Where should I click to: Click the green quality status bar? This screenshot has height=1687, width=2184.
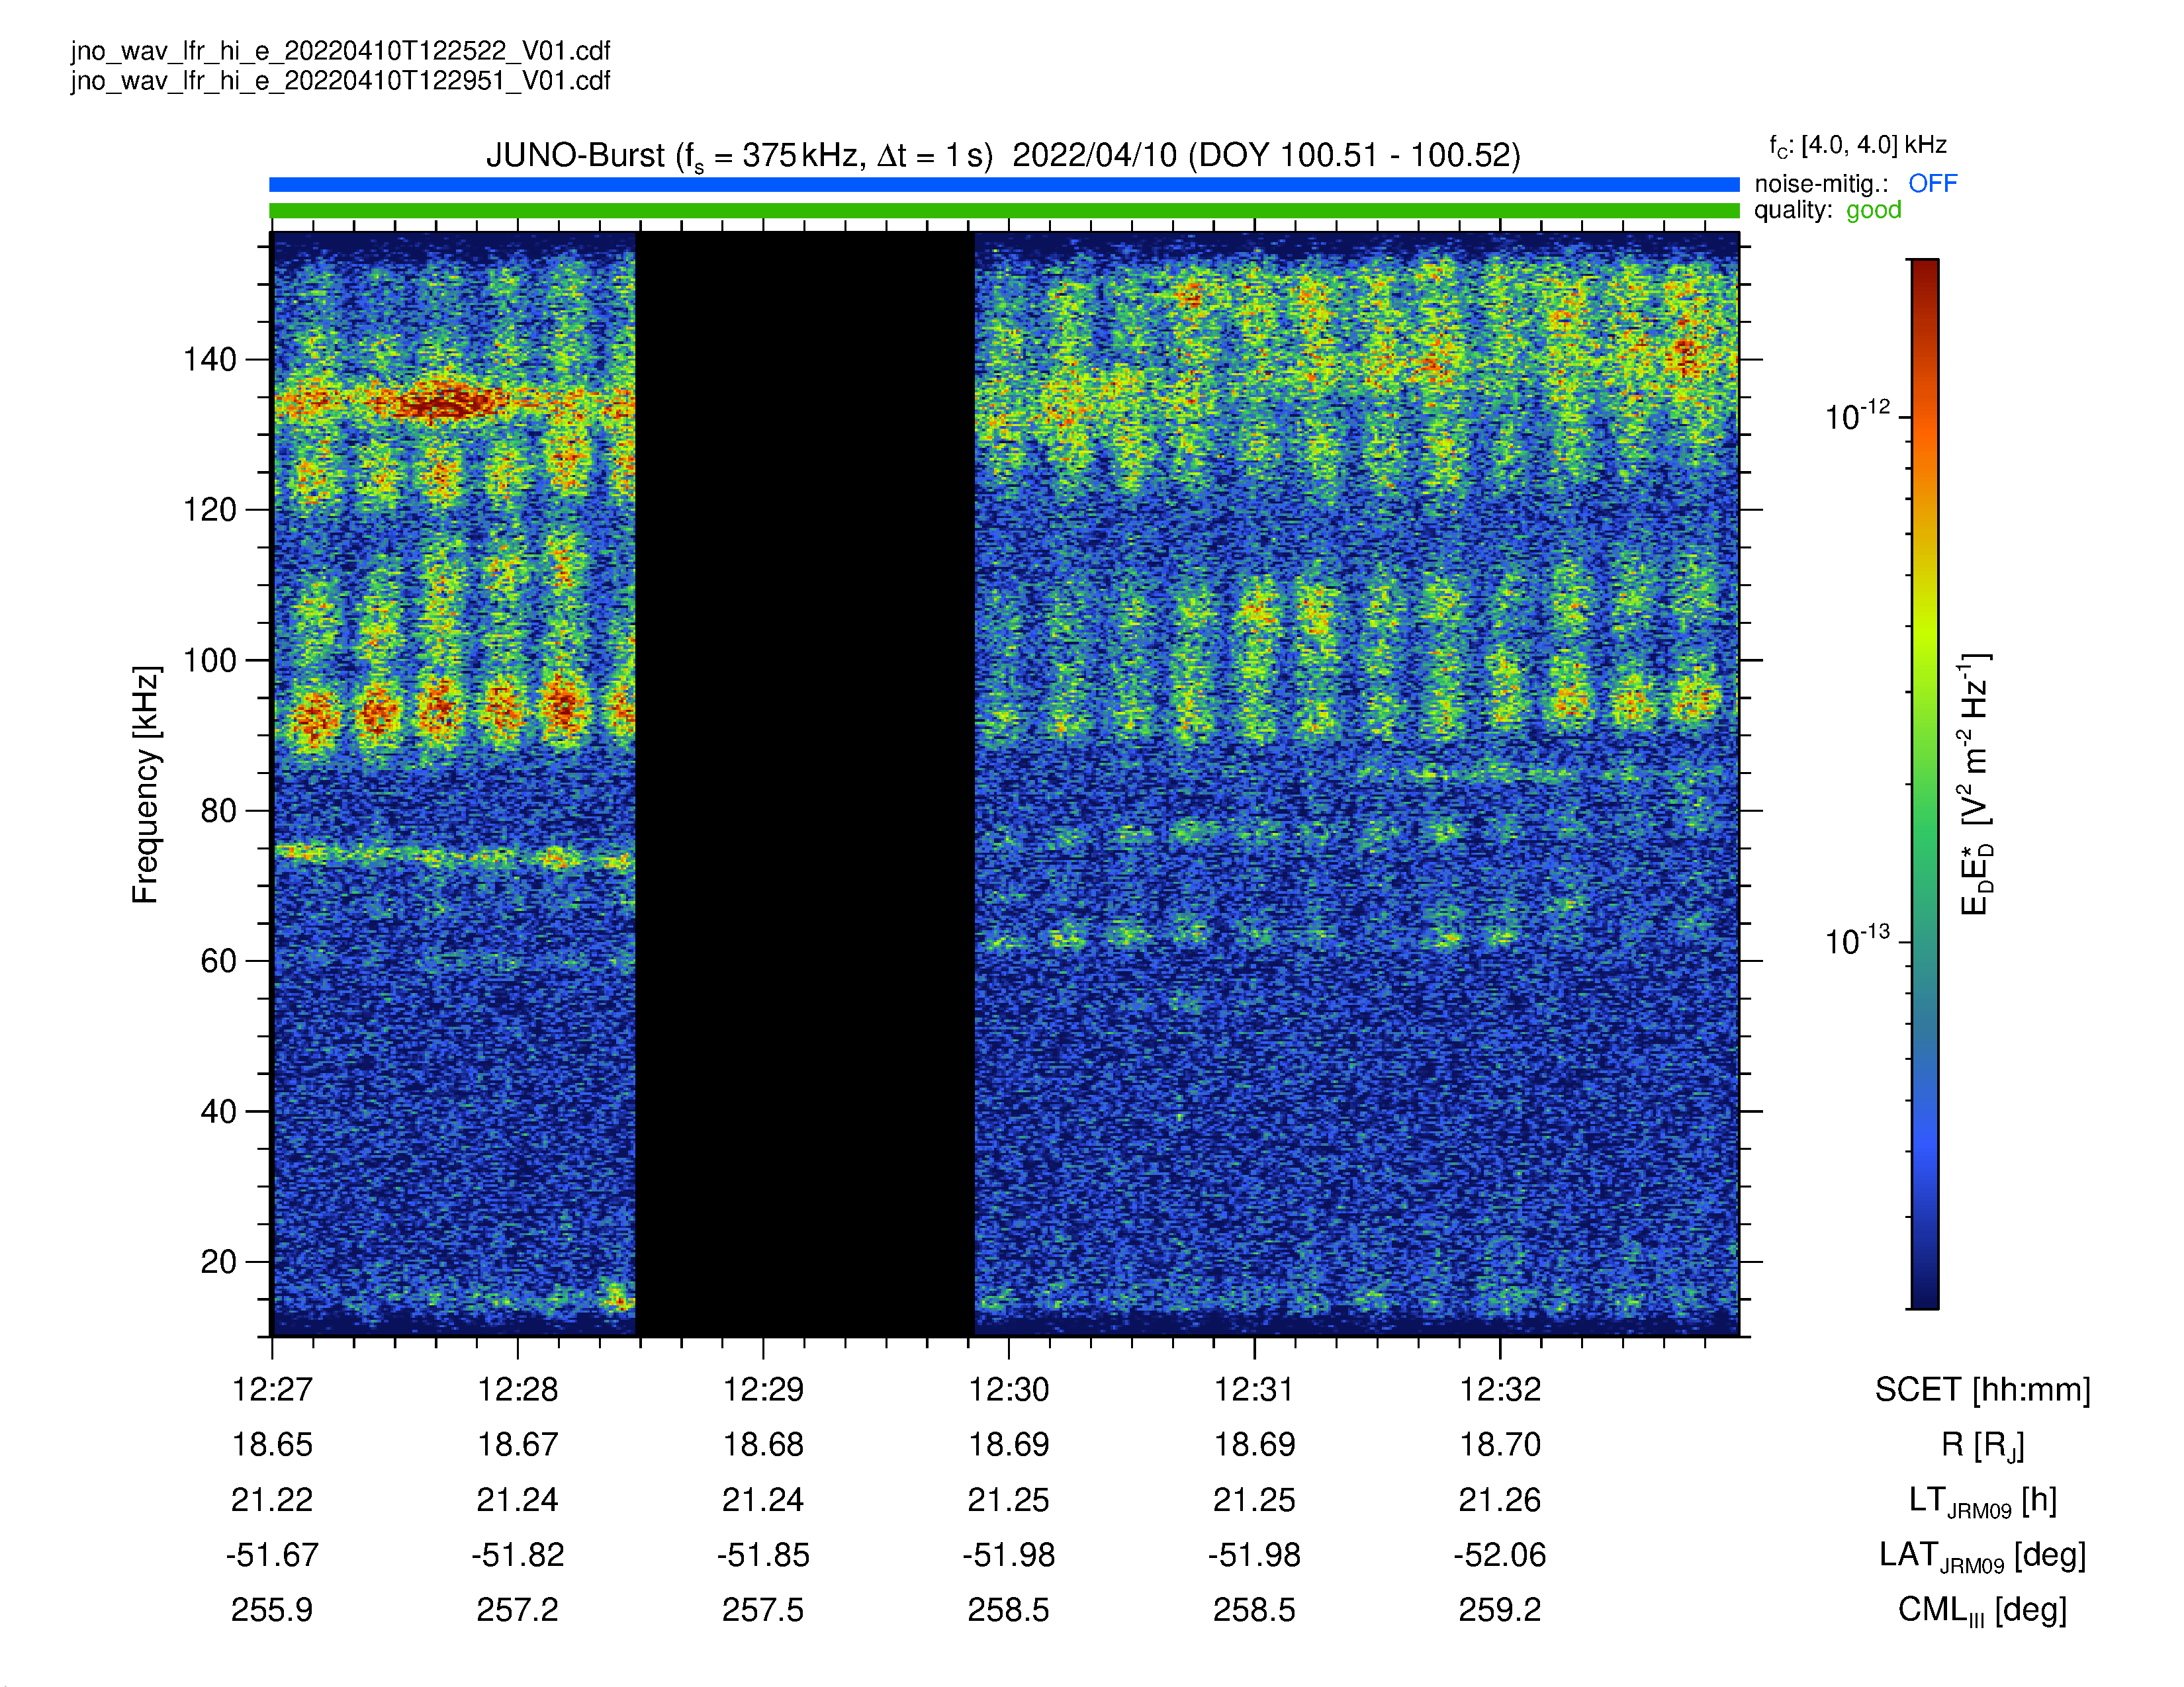coord(1004,211)
